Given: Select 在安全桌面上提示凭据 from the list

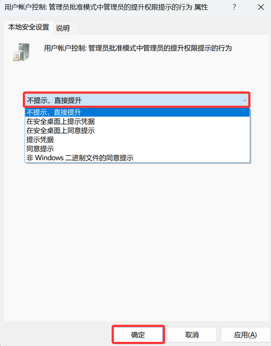Looking at the screenshot, I should coord(60,121).
